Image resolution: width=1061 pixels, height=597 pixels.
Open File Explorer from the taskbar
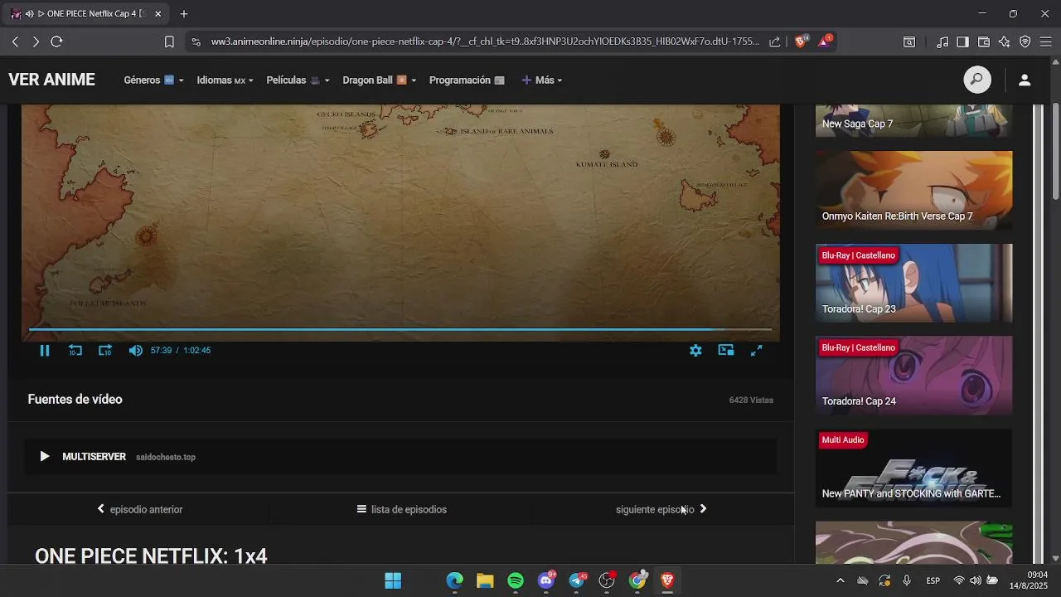485,580
